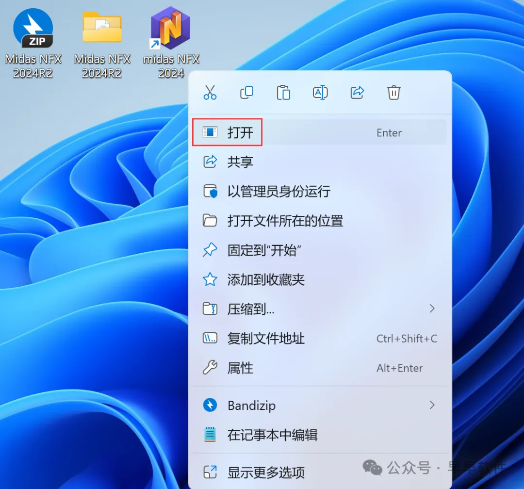Click the Rename icon in context menu
The image size is (524, 489).
point(320,93)
